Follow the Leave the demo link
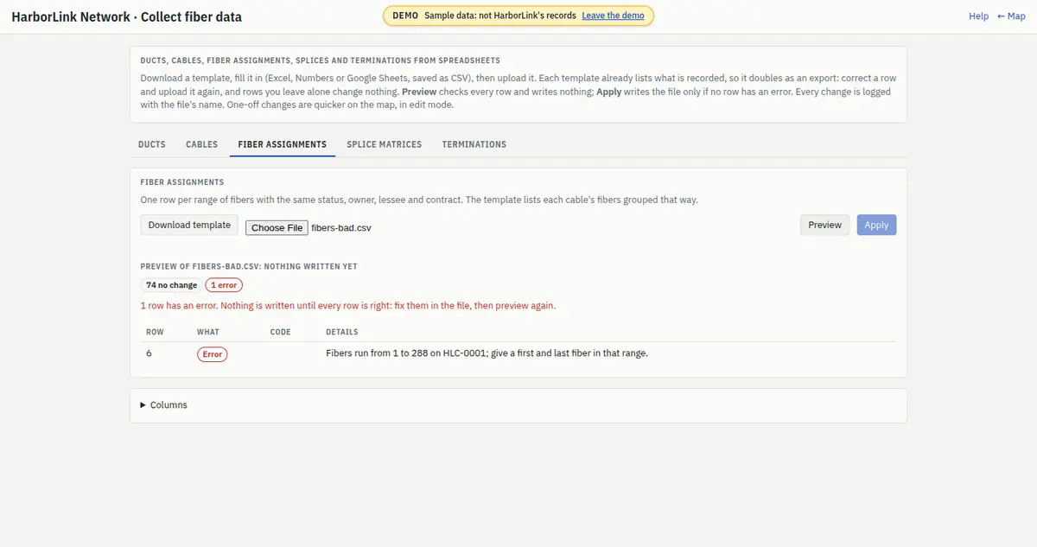Screen dimensions: 1037x547 (x=613, y=16)
